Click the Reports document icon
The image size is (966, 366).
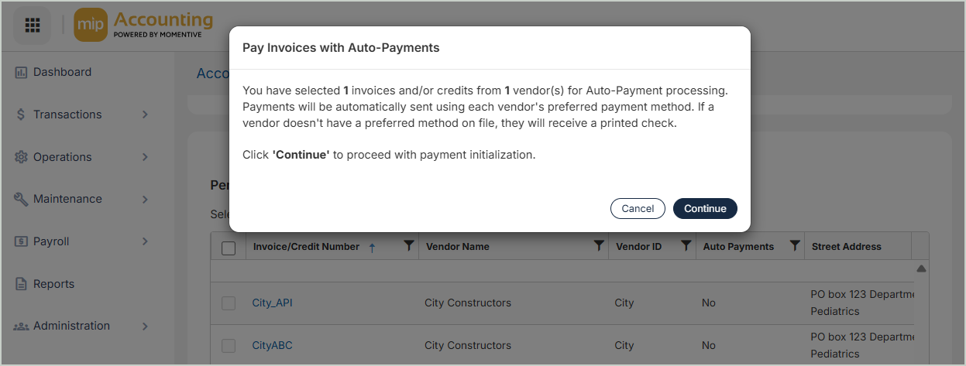coord(21,284)
